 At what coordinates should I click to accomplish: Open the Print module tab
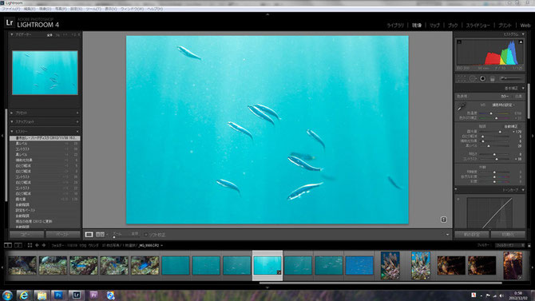coord(505,26)
